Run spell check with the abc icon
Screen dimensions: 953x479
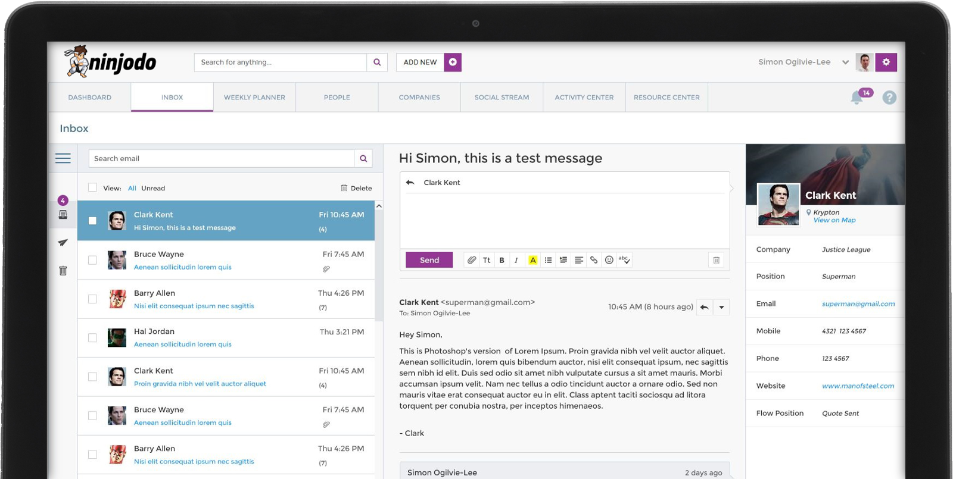624,260
